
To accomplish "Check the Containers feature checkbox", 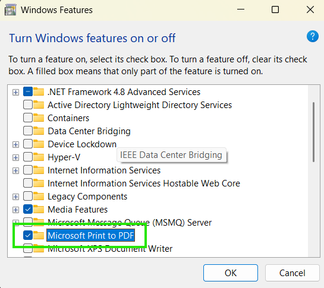I will coord(28,118).
